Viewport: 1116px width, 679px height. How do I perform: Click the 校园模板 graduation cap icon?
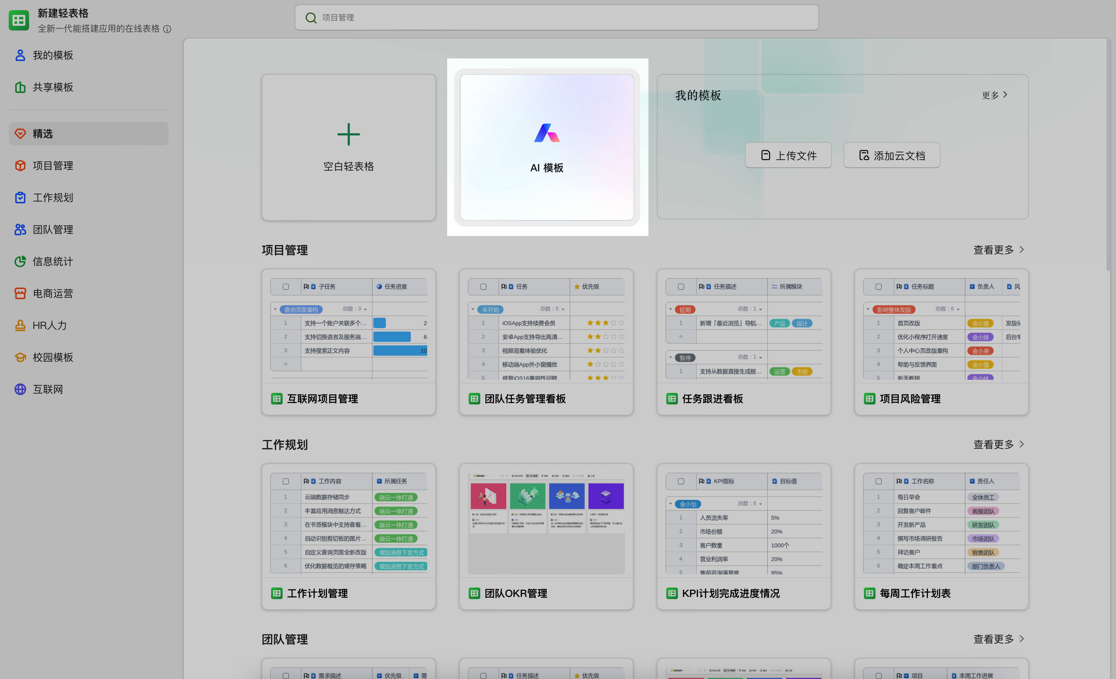(20, 357)
